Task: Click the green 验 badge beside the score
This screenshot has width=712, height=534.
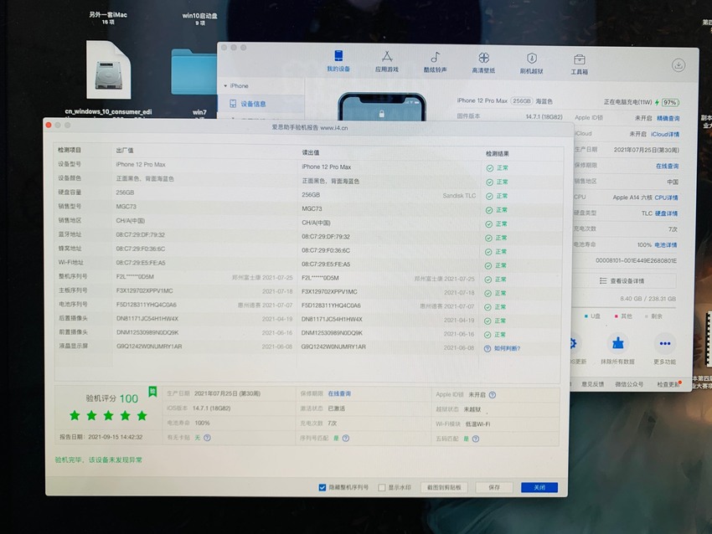Action: [152, 392]
